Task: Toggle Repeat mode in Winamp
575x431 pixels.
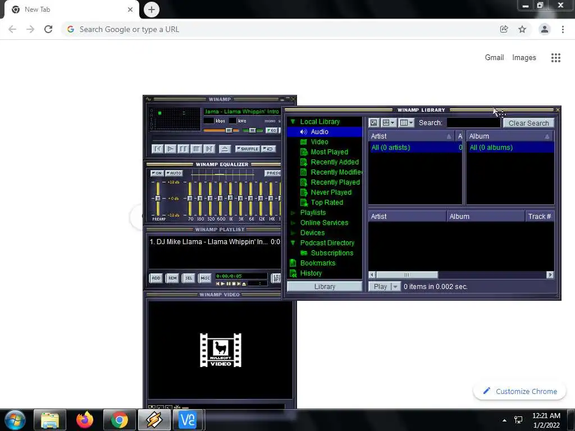Action: coord(269,149)
